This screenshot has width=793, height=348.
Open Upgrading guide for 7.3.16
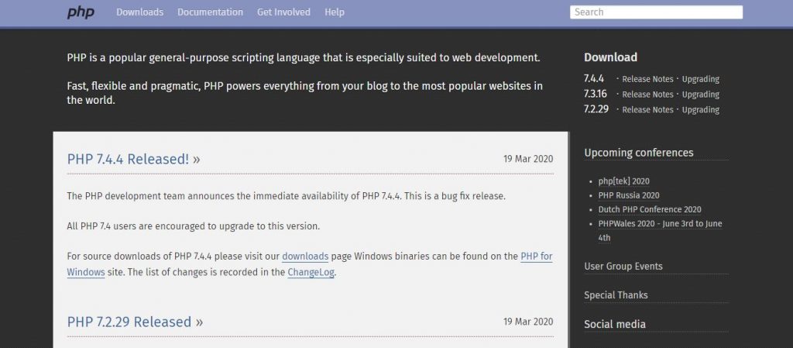point(700,95)
